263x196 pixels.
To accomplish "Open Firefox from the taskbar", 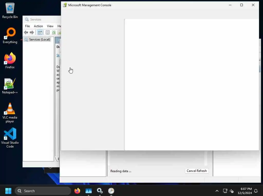I will tap(77, 191).
